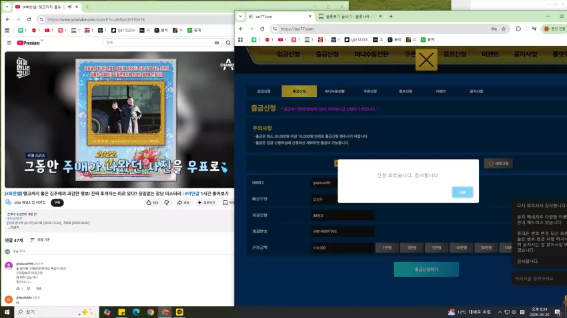The image size is (567, 318).
Task: Bookmark osr77.com with the star icon
Action: pos(504,29)
